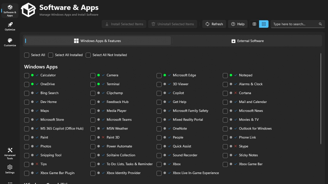Switch to External Software tab
This screenshot has height=184, width=328.
pos(248,41)
